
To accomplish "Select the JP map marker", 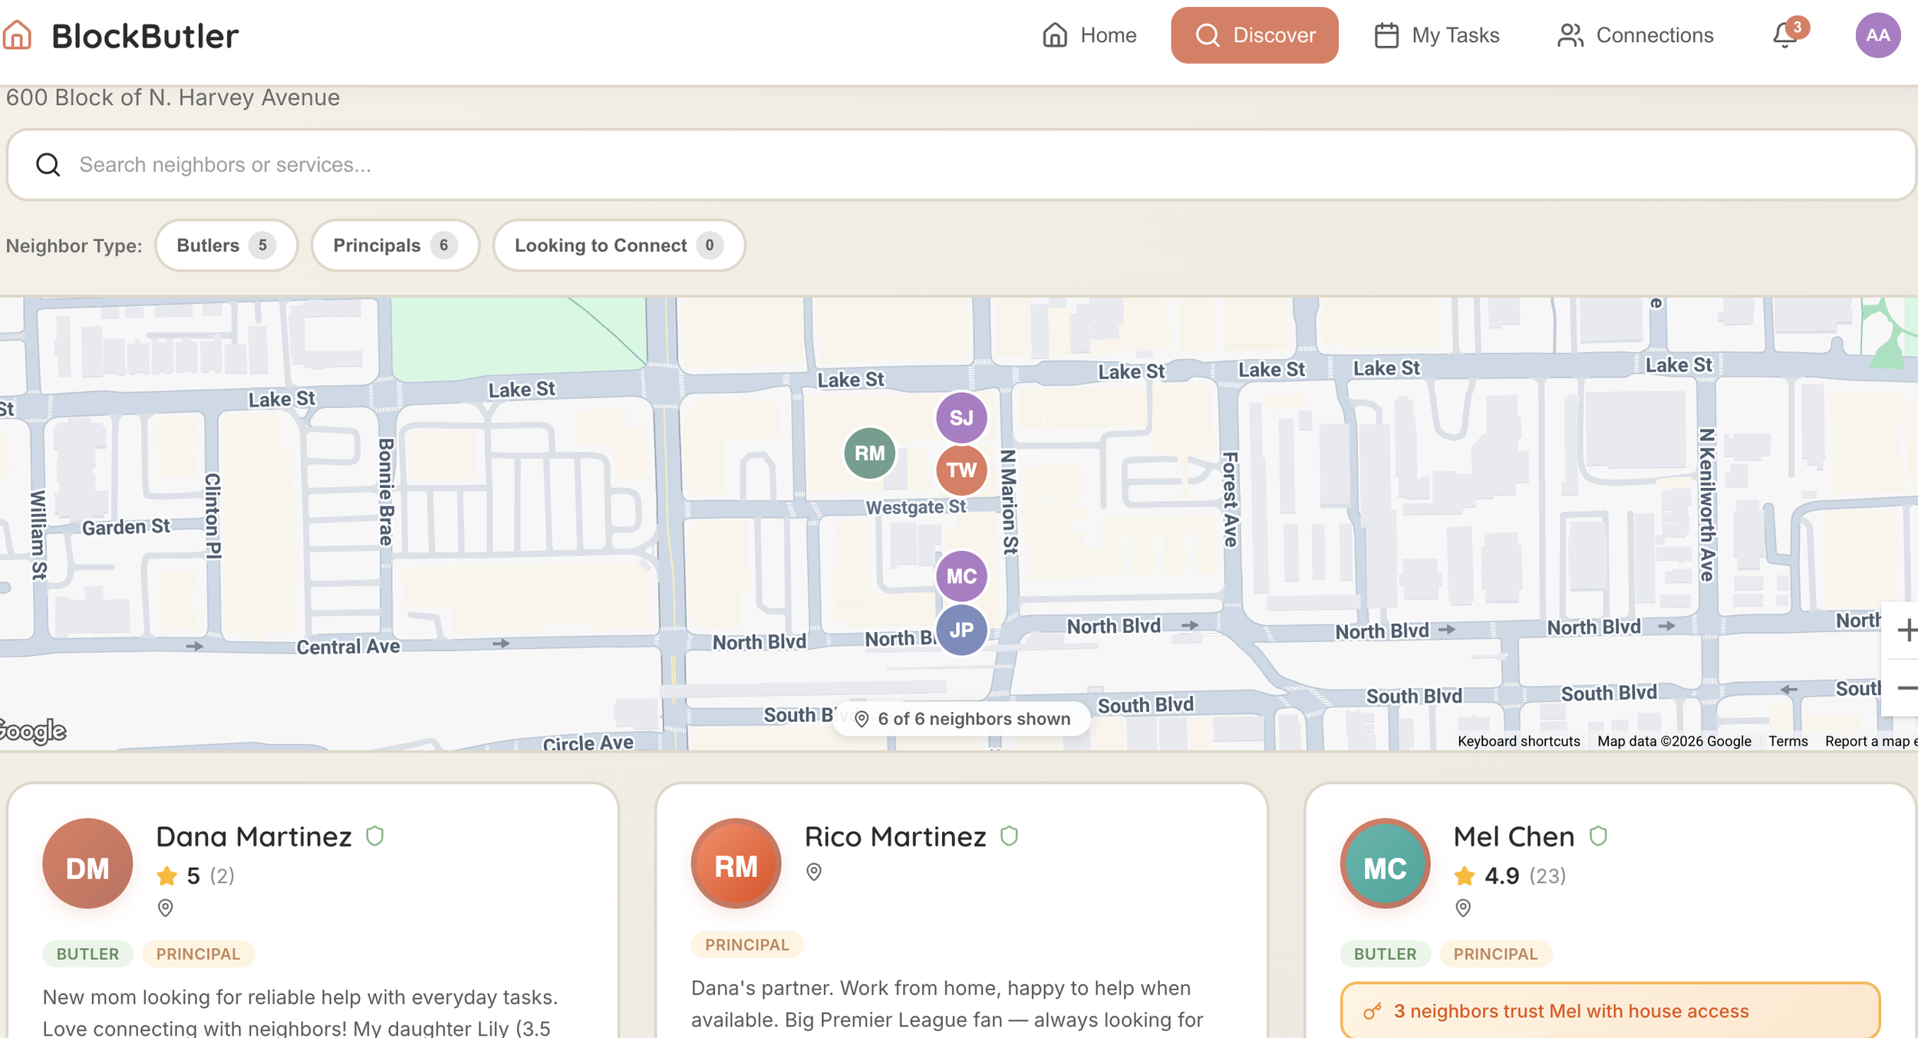I will coord(961,630).
